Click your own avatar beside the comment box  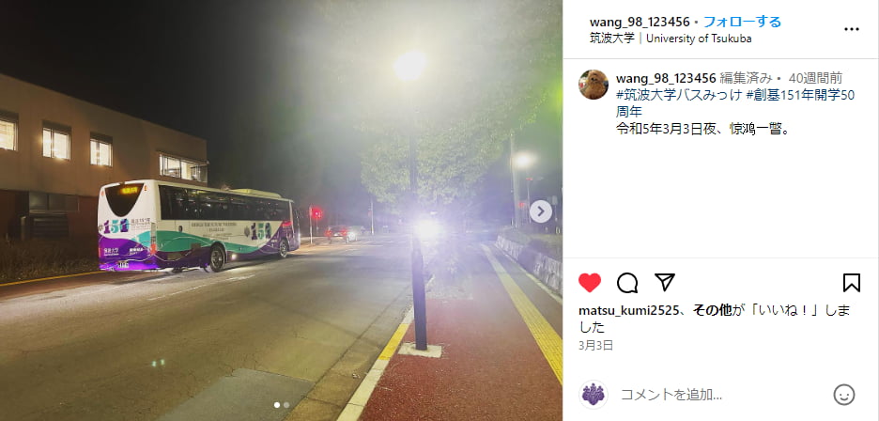tap(594, 395)
